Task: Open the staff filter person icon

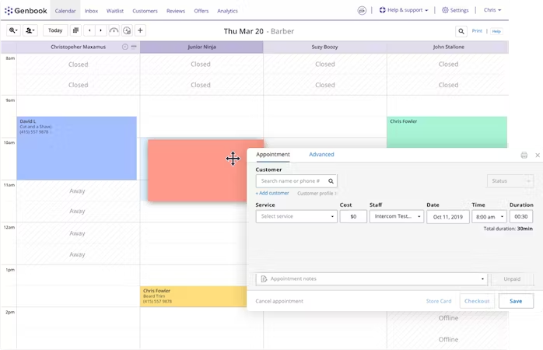Action: click(30, 30)
